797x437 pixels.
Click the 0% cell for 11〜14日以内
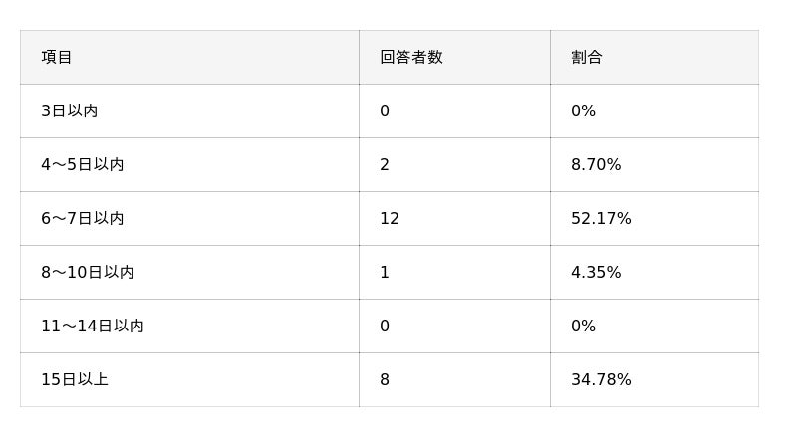[x=583, y=327]
